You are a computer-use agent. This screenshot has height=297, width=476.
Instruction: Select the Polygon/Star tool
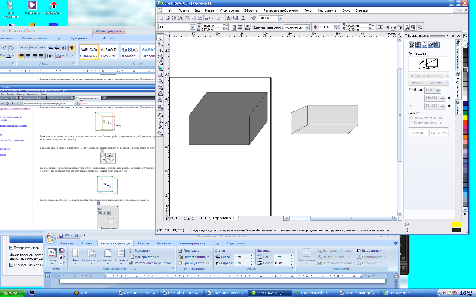click(x=160, y=87)
